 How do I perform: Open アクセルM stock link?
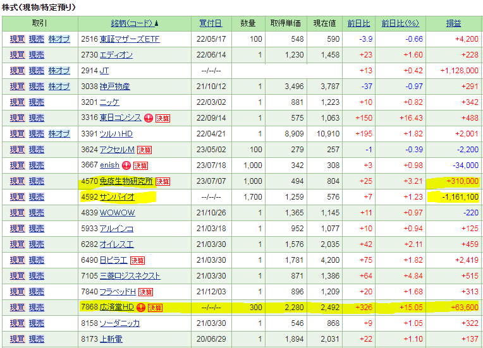tap(117, 150)
